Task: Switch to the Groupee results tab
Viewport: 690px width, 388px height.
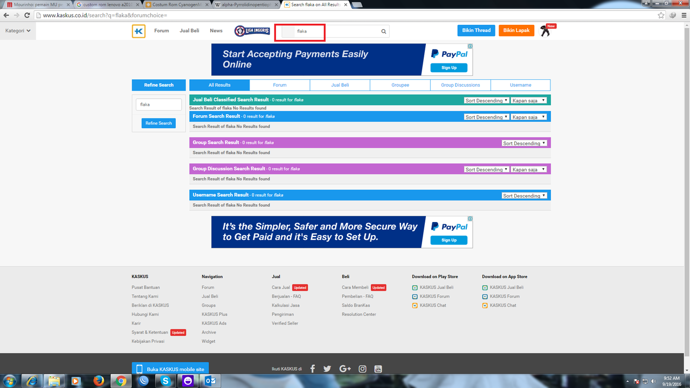Action: pos(400,85)
